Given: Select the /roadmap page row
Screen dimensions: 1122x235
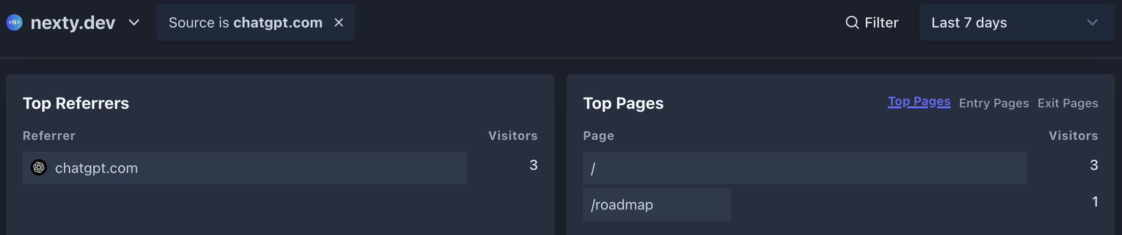Looking at the screenshot, I should 657,204.
